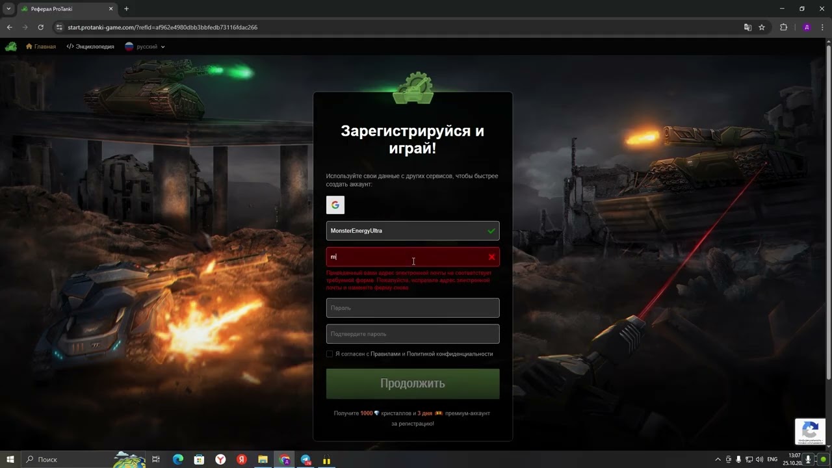Viewport: 832px width, 468px height.
Task: Click the translate page icon
Action: pyautogui.click(x=747, y=27)
